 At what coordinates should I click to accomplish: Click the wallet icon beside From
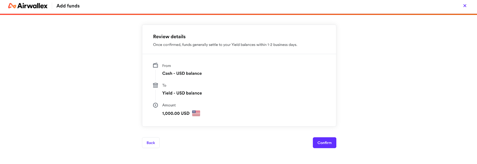[155, 65]
